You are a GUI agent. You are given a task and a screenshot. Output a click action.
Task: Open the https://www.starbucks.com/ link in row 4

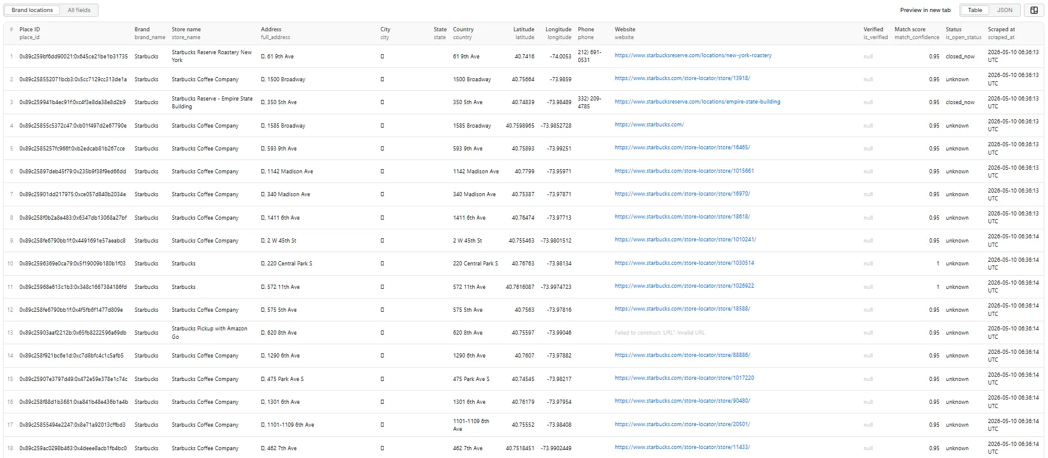tap(649, 125)
